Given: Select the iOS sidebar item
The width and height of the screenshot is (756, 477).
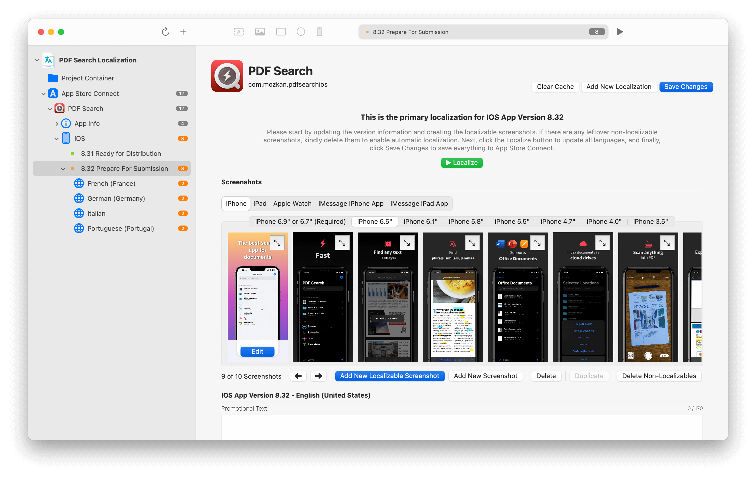Looking at the screenshot, I should [x=79, y=139].
